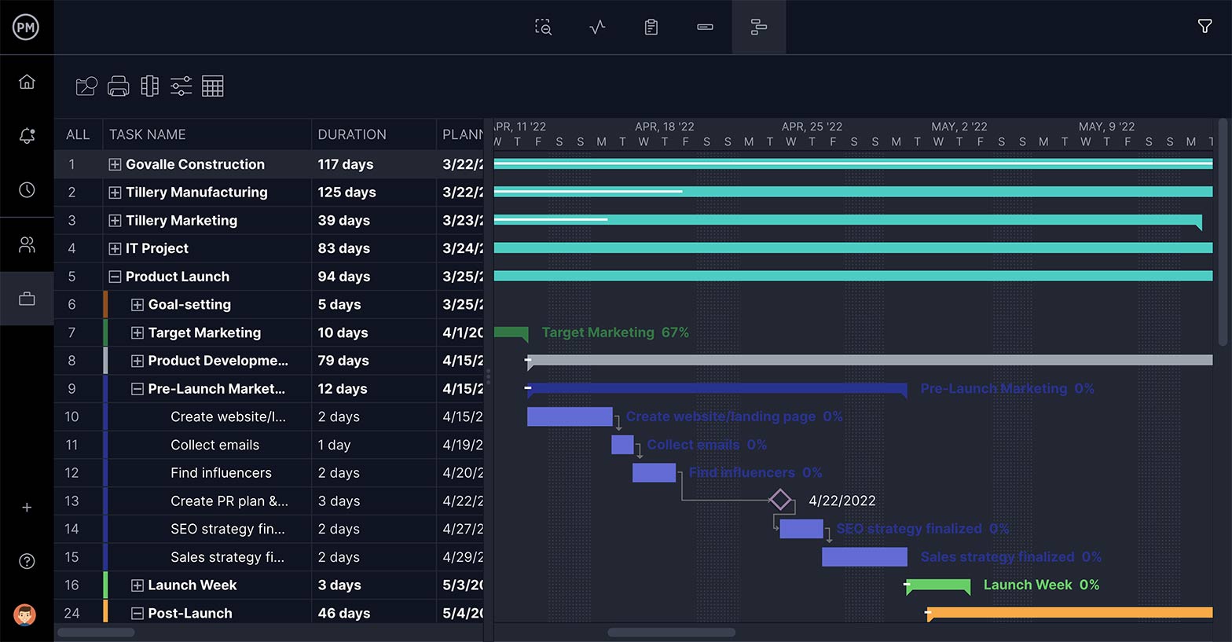
Task: Click the print icon in toolbar
Action: [x=118, y=86]
